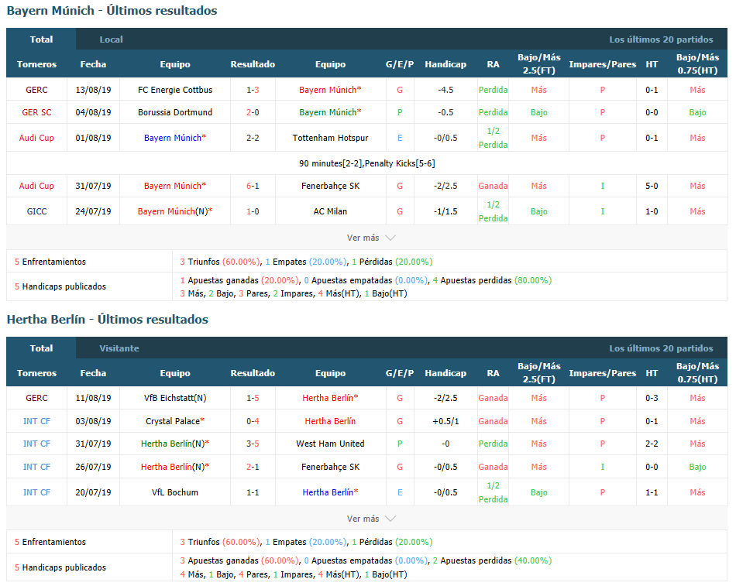This screenshot has width=736, height=586.
Task: Click the 'Bayern Múnich - Últimos resultados' heading
Action: pyautogui.click(x=112, y=10)
